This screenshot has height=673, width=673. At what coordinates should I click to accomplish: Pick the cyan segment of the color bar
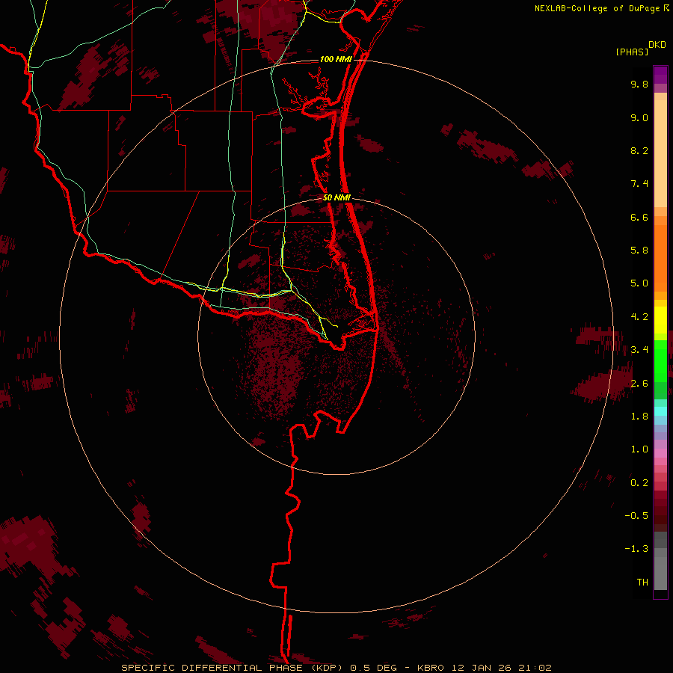click(x=660, y=411)
